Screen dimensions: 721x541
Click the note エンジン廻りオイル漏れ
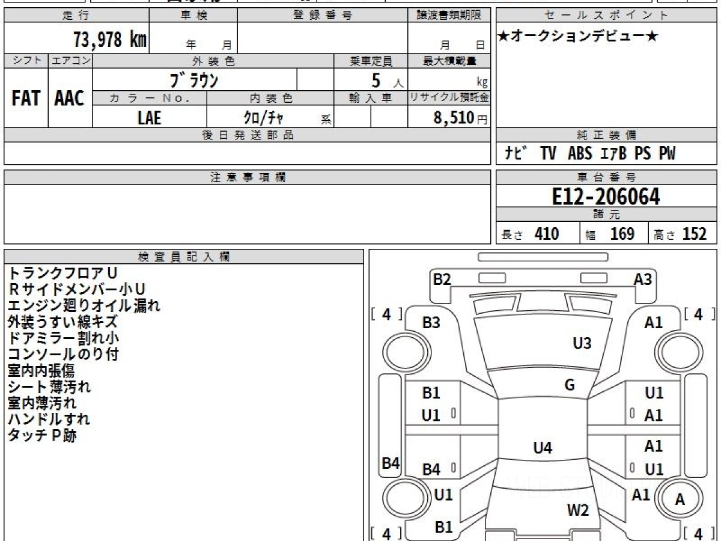click(x=84, y=305)
